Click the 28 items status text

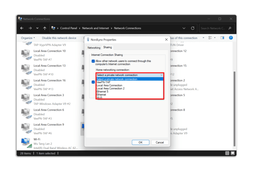[x=25, y=154]
